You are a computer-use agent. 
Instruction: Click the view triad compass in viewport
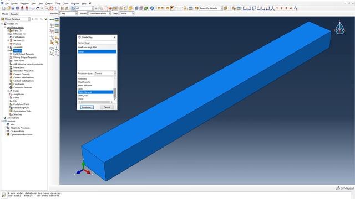tap(339, 28)
